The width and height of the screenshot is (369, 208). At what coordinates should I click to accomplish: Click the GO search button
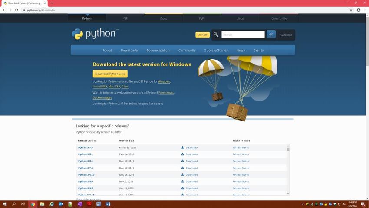271,34
